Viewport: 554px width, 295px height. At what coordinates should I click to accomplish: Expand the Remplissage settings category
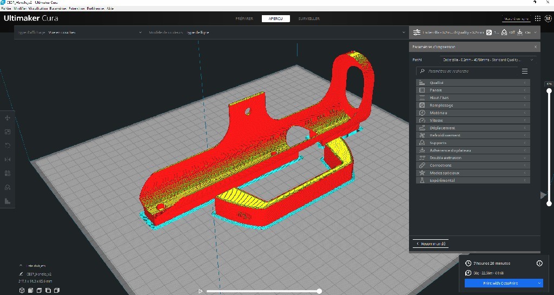tap(473, 105)
